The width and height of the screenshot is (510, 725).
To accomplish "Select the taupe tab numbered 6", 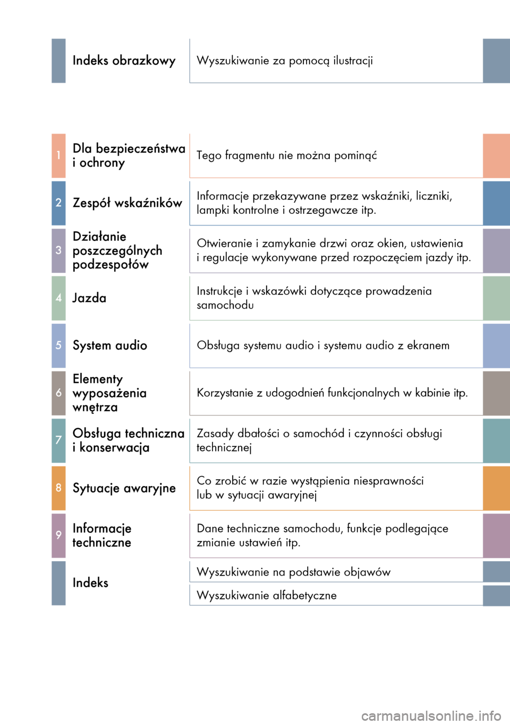I will (x=58, y=393).
